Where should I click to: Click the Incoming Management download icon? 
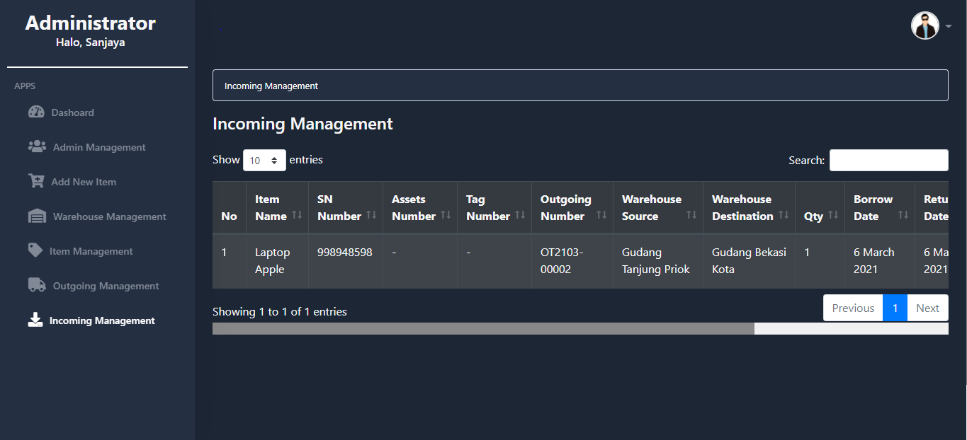pyautogui.click(x=35, y=320)
